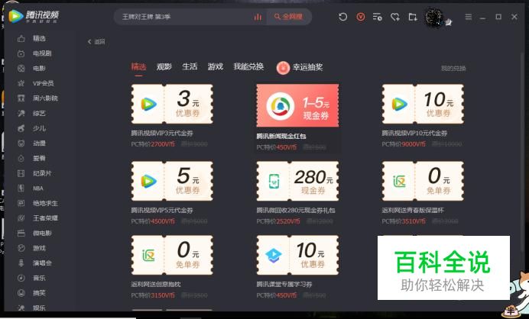Click price 9000V币 under 10元 coupon

[414, 144]
